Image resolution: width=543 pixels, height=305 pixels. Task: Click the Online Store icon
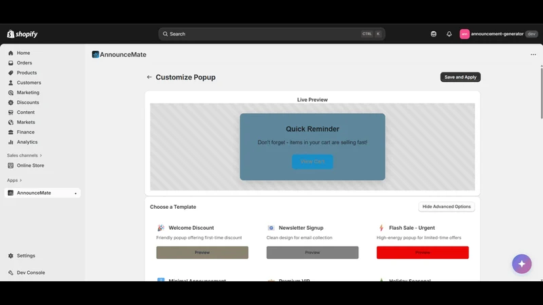(x=11, y=165)
